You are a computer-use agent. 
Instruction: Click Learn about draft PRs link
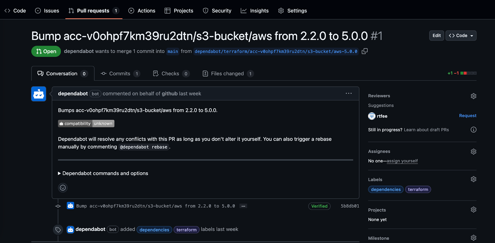tap(426, 130)
